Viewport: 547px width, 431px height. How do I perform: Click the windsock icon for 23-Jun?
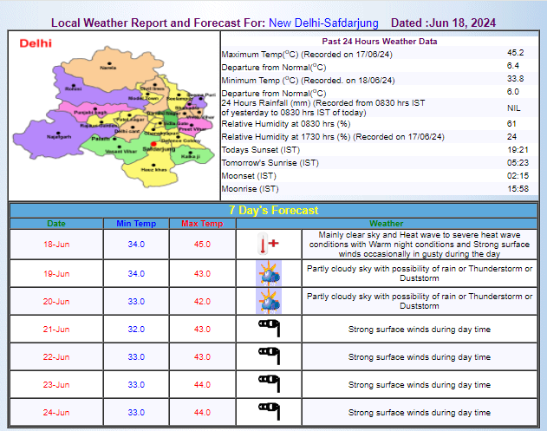[269, 384]
